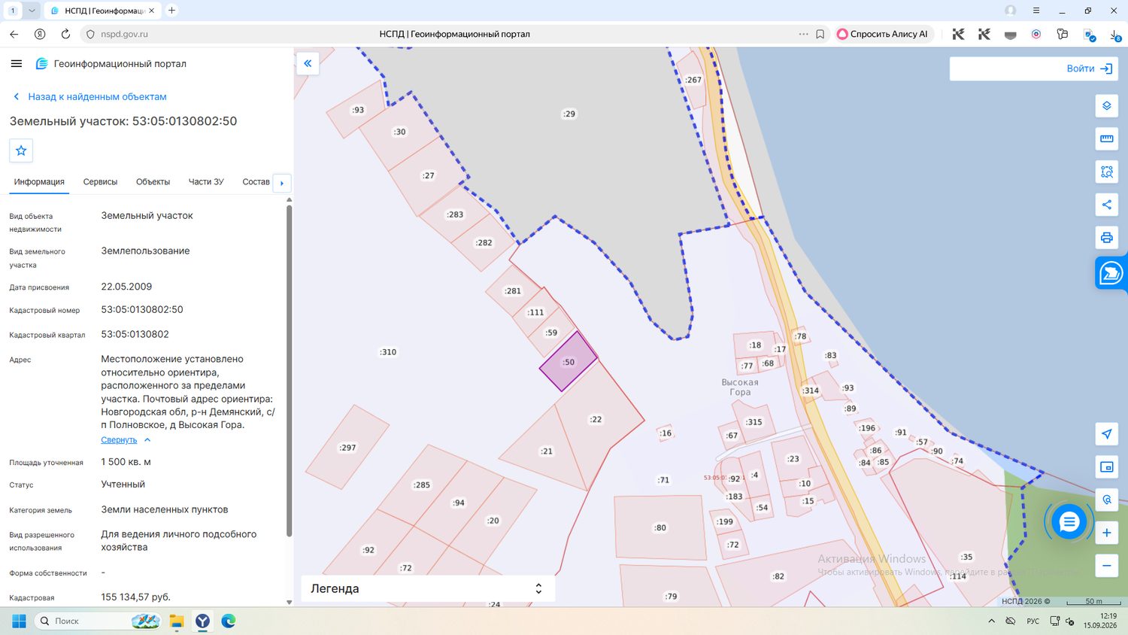
Task: Reload the page in browser toolbar
Action: tap(65, 34)
